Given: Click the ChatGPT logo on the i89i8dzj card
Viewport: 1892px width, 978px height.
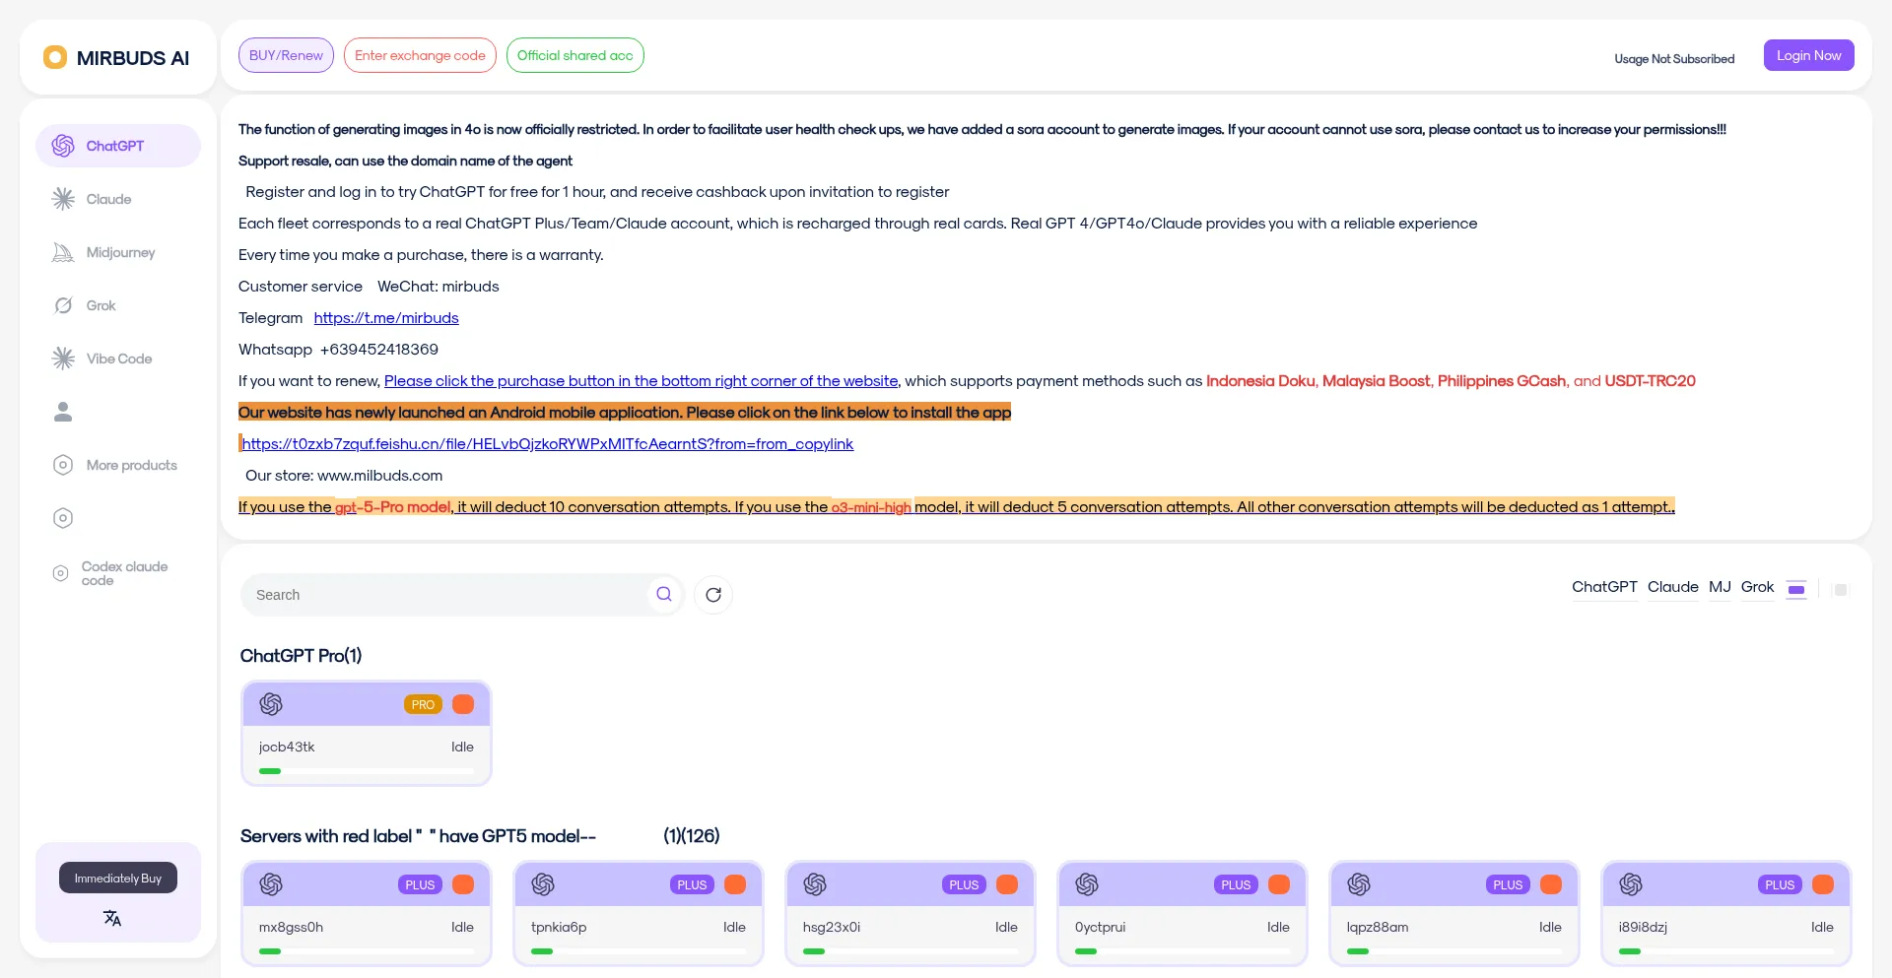Looking at the screenshot, I should (1631, 884).
